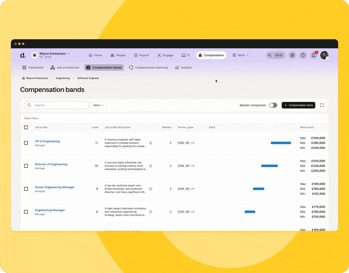Image resolution: width=349 pixels, height=273 pixels.
Task: Click the Worker types column header
Action: [x=186, y=127]
